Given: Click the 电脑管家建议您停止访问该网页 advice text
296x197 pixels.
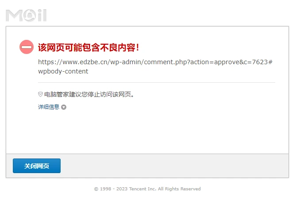Looking at the screenshot, I should click(x=89, y=94).
